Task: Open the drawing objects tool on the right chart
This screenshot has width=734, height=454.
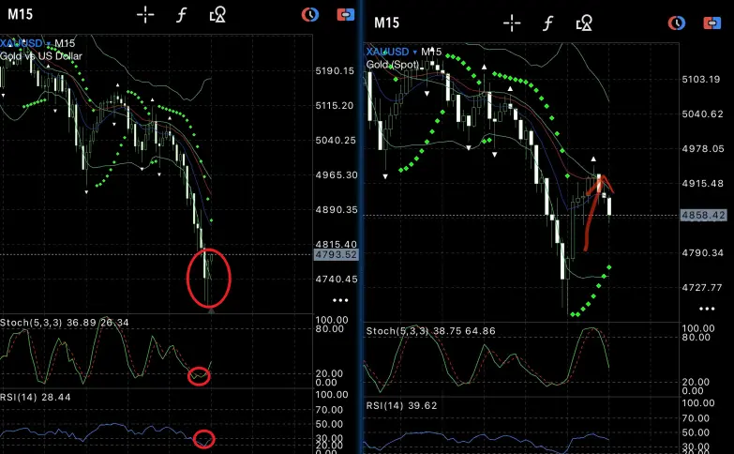Action: pyautogui.click(x=584, y=23)
